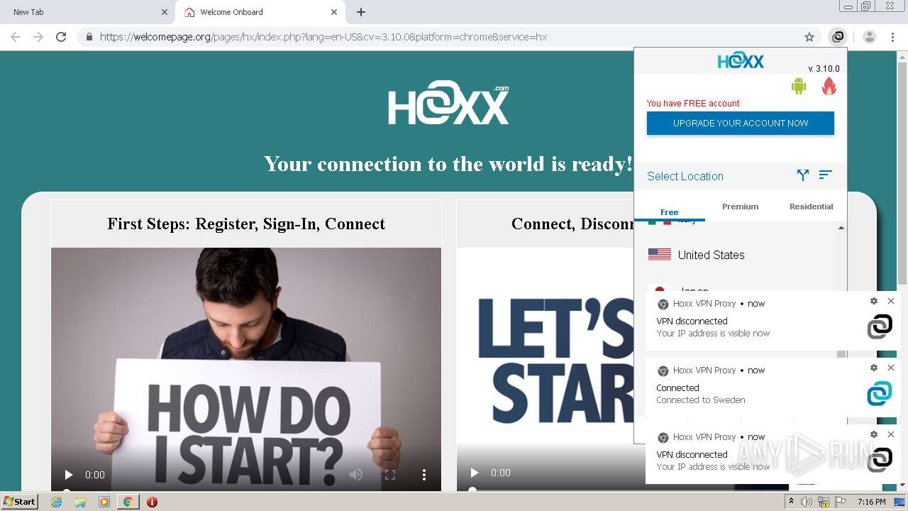Open settings gear on Connected to Sweden notification
The height and width of the screenshot is (511, 908).
pyautogui.click(x=874, y=368)
